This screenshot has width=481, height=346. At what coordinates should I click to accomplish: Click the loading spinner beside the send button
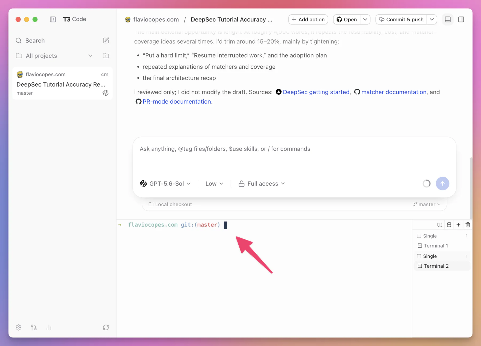point(426,184)
